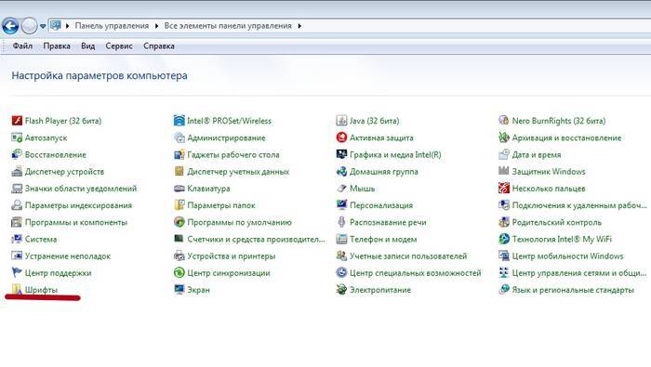Click Панель управления in address bar

(x=112, y=26)
